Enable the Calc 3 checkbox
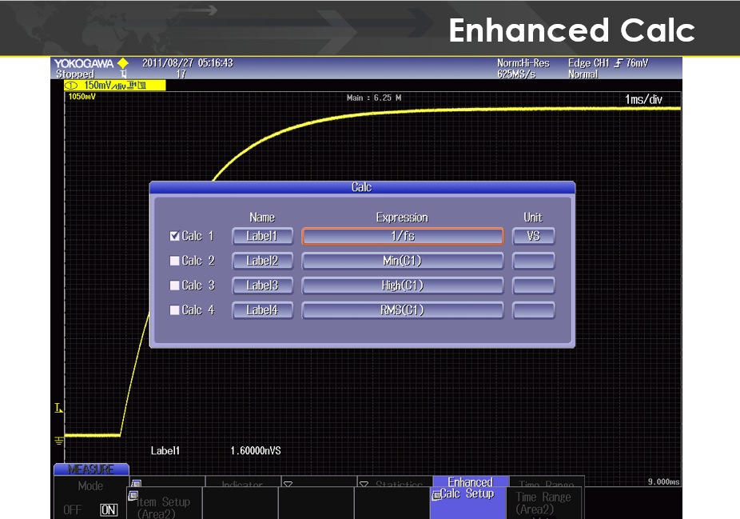Screen dimensions: 740x519 (174, 285)
